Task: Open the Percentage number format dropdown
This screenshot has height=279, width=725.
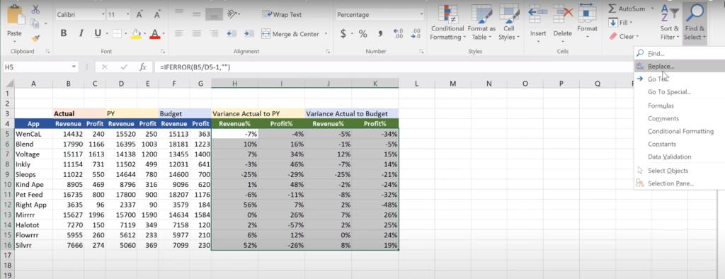Action: pos(421,15)
